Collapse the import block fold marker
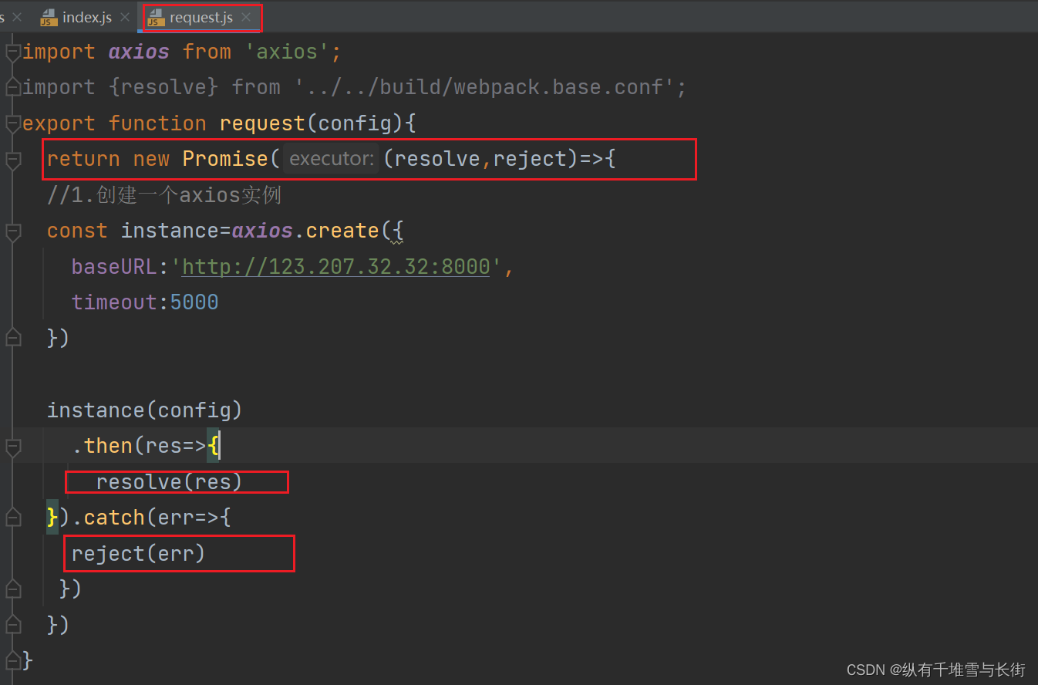 (12, 52)
